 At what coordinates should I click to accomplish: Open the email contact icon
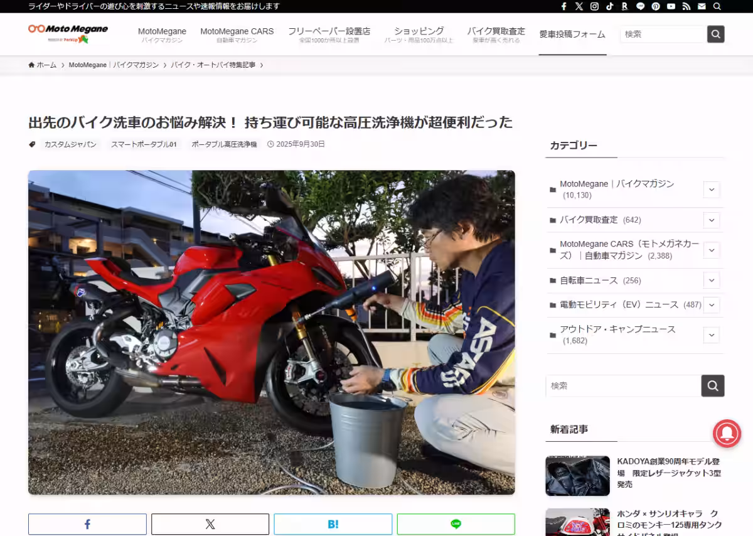point(701,6)
